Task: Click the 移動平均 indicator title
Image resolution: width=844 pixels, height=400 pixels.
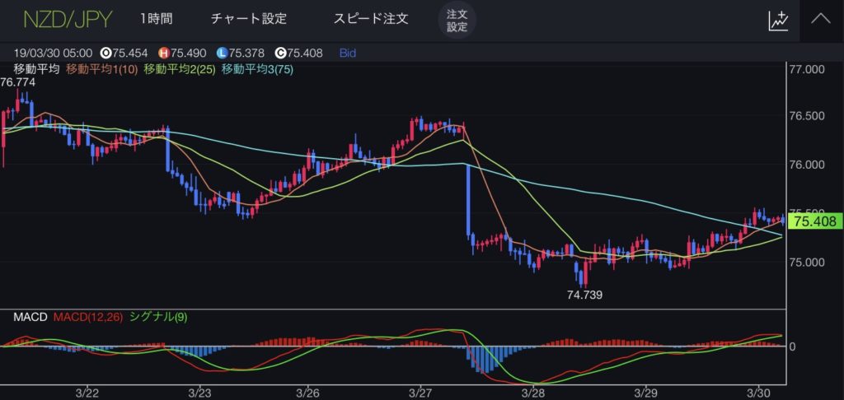Action: click(35, 69)
